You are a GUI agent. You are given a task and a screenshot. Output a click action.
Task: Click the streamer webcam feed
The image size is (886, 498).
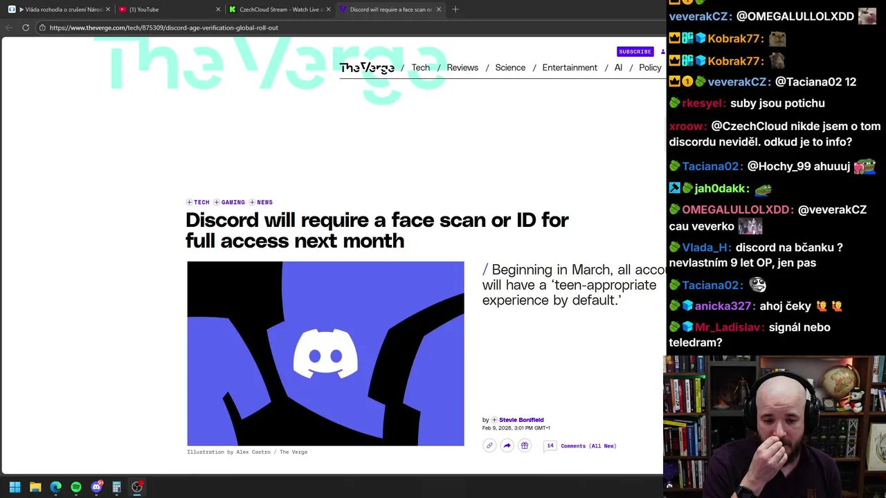(775, 426)
